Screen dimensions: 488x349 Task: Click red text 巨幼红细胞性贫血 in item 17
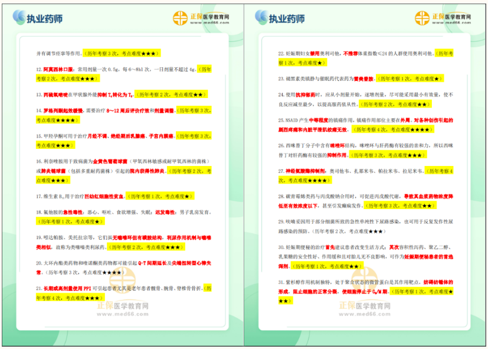pyautogui.click(x=103, y=195)
